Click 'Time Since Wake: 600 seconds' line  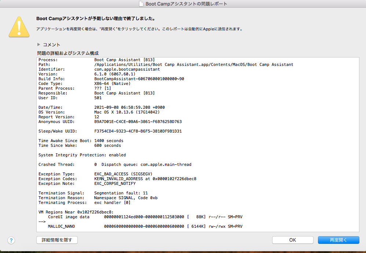click(80, 145)
